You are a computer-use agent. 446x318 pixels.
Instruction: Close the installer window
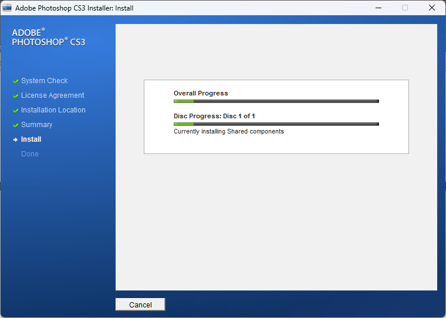pos(432,8)
